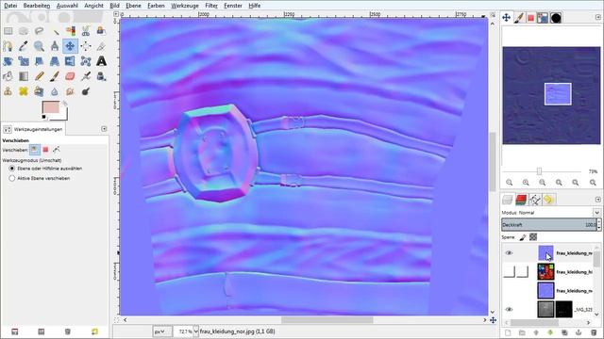This screenshot has width=604, height=339.
Task: Open the Werkzeuge menu
Action: coord(185,6)
